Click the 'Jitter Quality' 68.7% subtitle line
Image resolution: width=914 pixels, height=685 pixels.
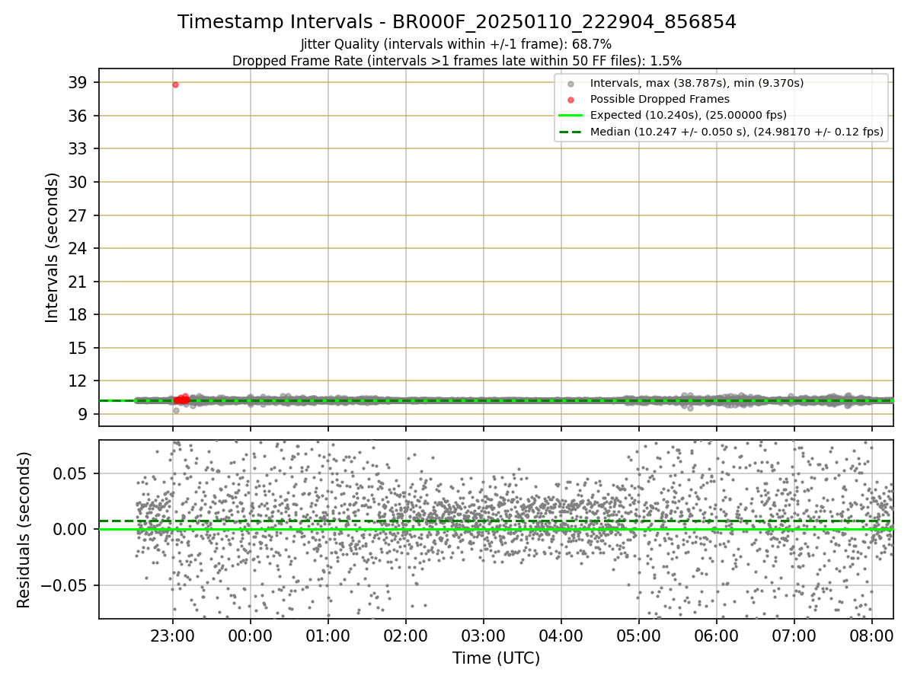(x=456, y=45)
